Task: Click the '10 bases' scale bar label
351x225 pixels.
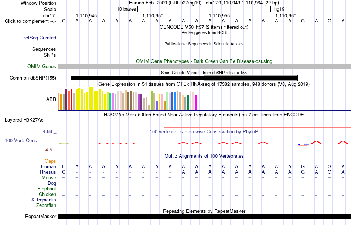Action: [x=126, y=9]
